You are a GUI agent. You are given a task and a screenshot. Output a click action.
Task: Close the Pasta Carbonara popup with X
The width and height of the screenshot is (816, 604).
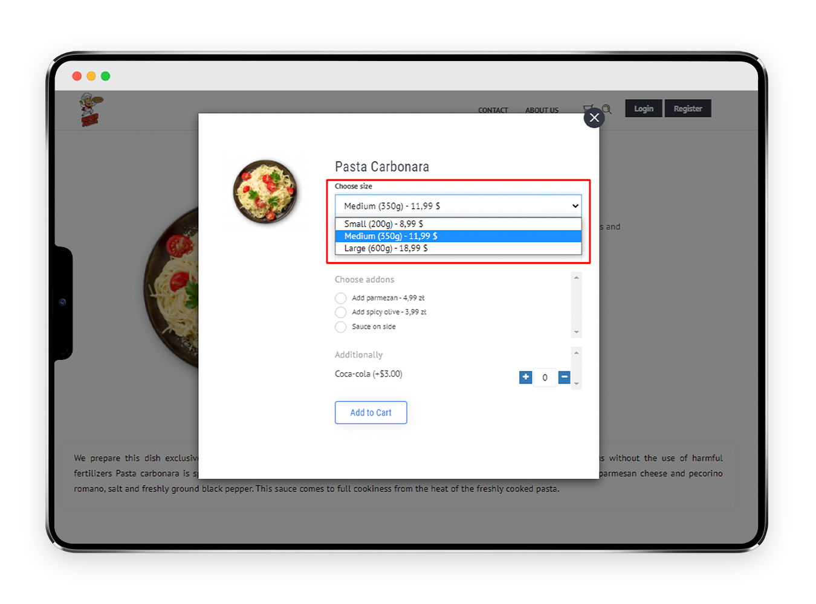point(594,118)
